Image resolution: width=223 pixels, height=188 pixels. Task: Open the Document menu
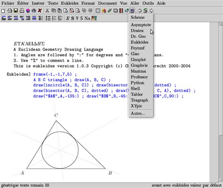[108, 3]
